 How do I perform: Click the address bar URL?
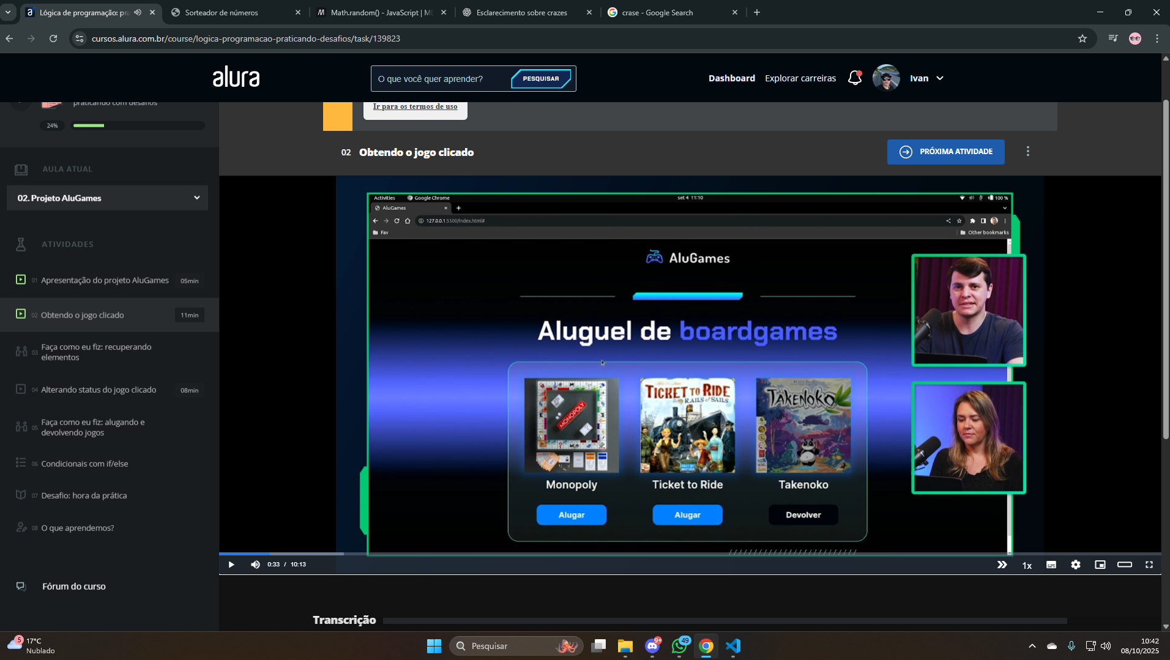pyautogui.click(x=246, y=39)
